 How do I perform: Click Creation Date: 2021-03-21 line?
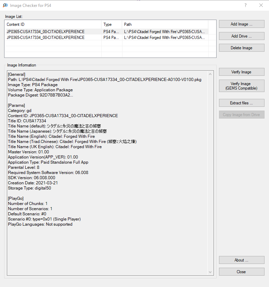[x=33, y=183]
